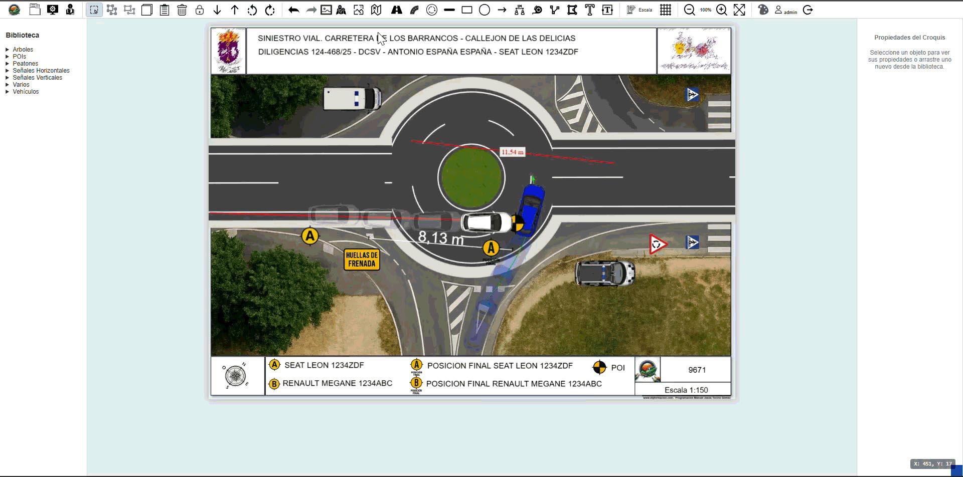Open the color palette theme icon
This screenshot has height=477, width=963.
point(763,10)
